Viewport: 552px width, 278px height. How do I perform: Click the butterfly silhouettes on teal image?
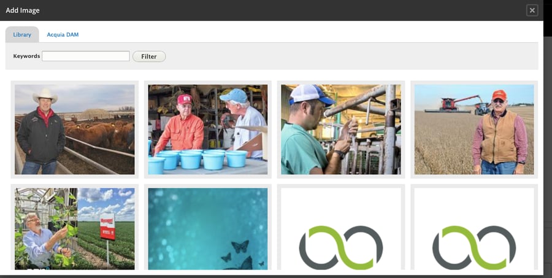coord(242,255)
